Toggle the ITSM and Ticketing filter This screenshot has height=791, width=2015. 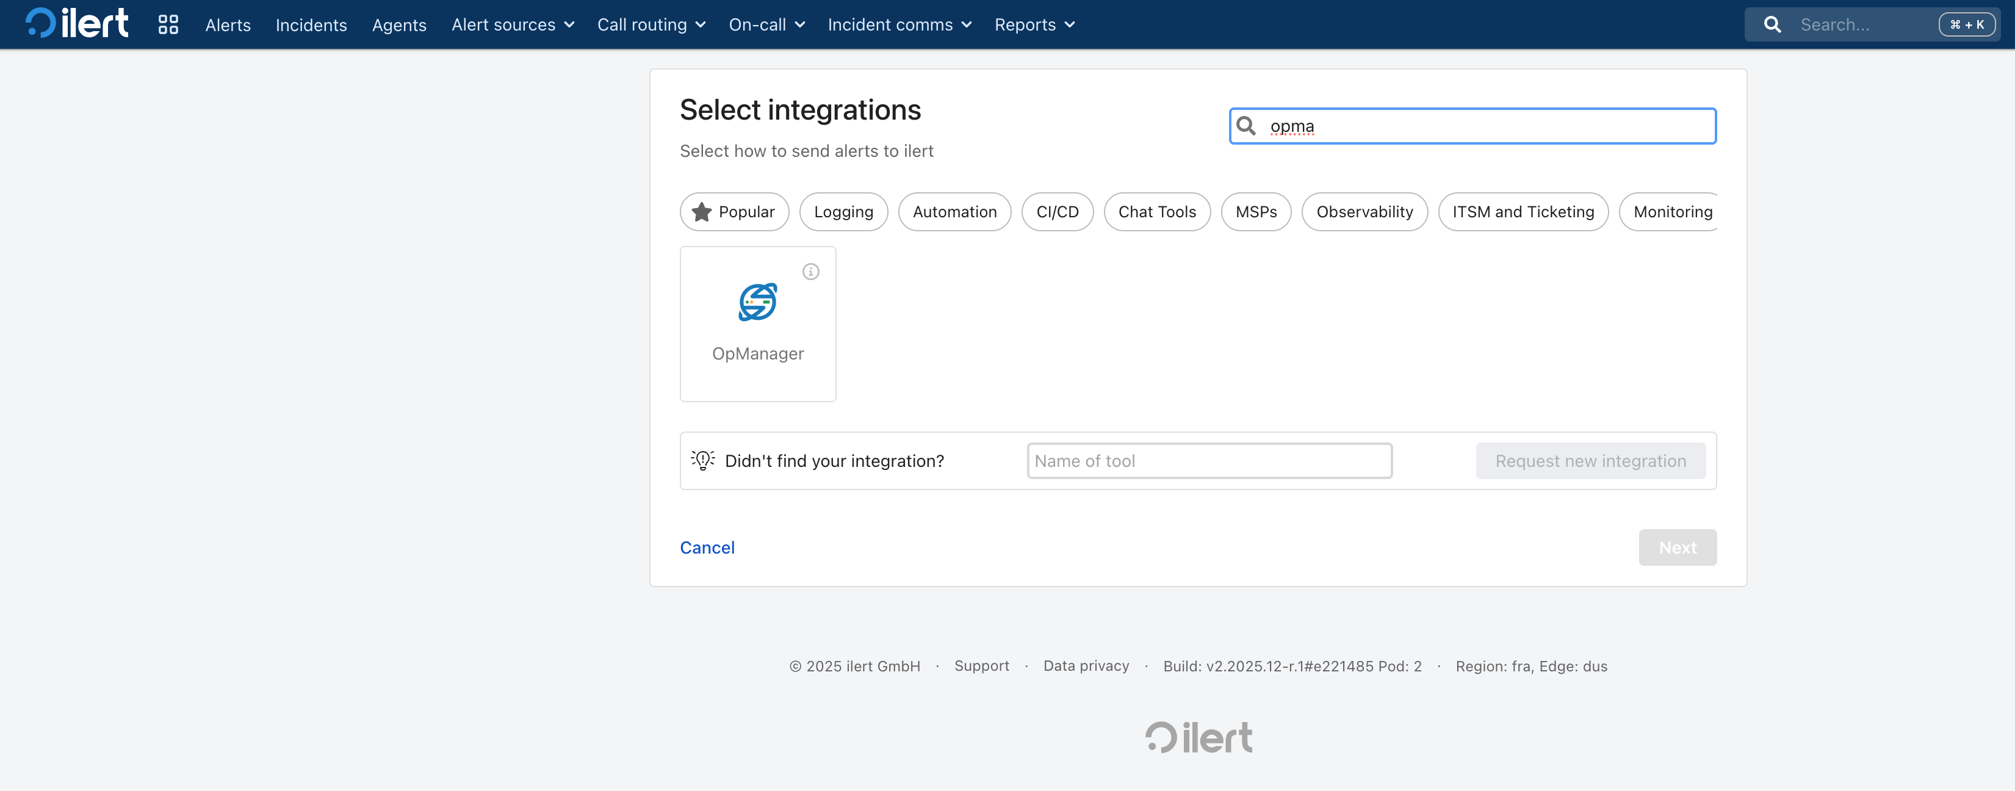point(1522,212)
